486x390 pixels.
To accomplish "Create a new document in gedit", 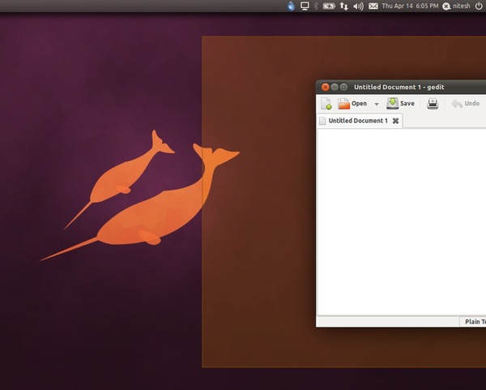I will pos(326,104).
